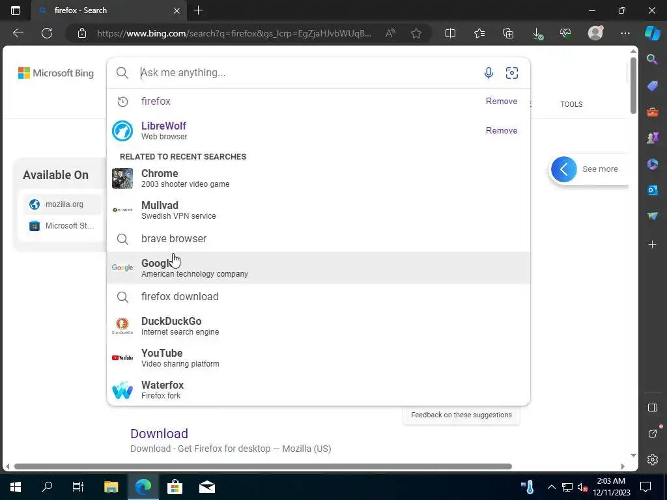Open split screen icon in toolbar

pyautogui.click(x=450, y=33)
